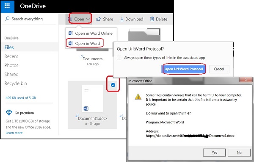This screenshot has height=162, width=254.
Task: Click Yes in Microsoft Office dialog
Action: click(214, 153)
